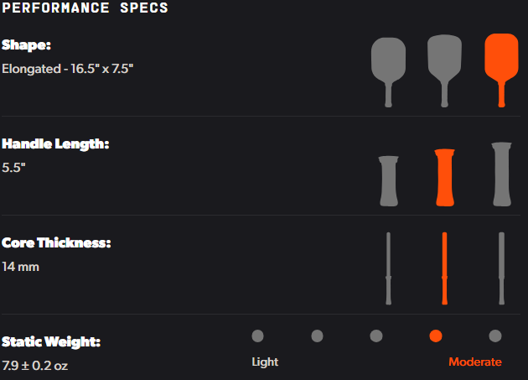This screenshot has width=528, height=380.
Task: Click the Light weight label
Action: click(265, 362)
